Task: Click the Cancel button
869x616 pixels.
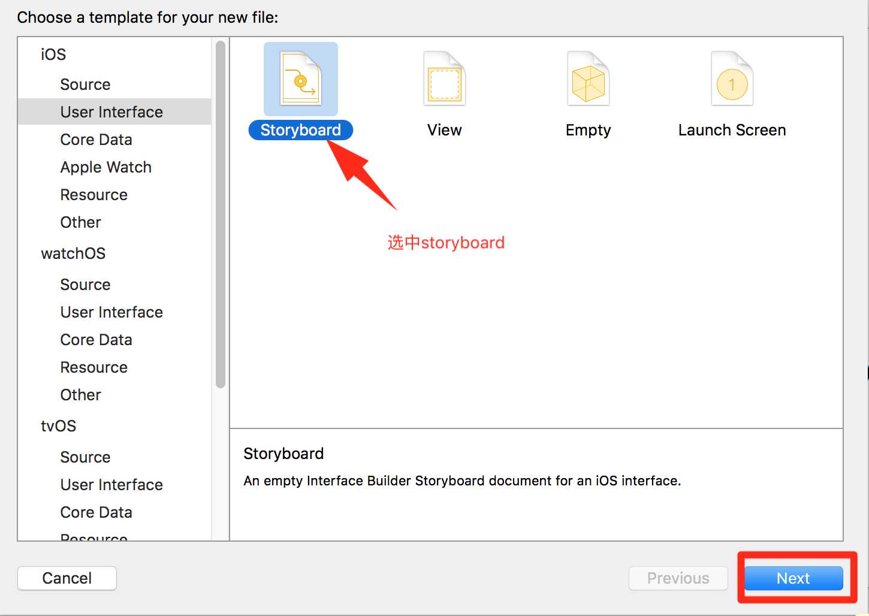Action: (67, 578)
